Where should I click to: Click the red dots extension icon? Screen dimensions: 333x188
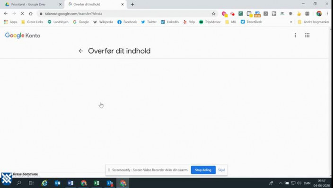tap(232, 14)
